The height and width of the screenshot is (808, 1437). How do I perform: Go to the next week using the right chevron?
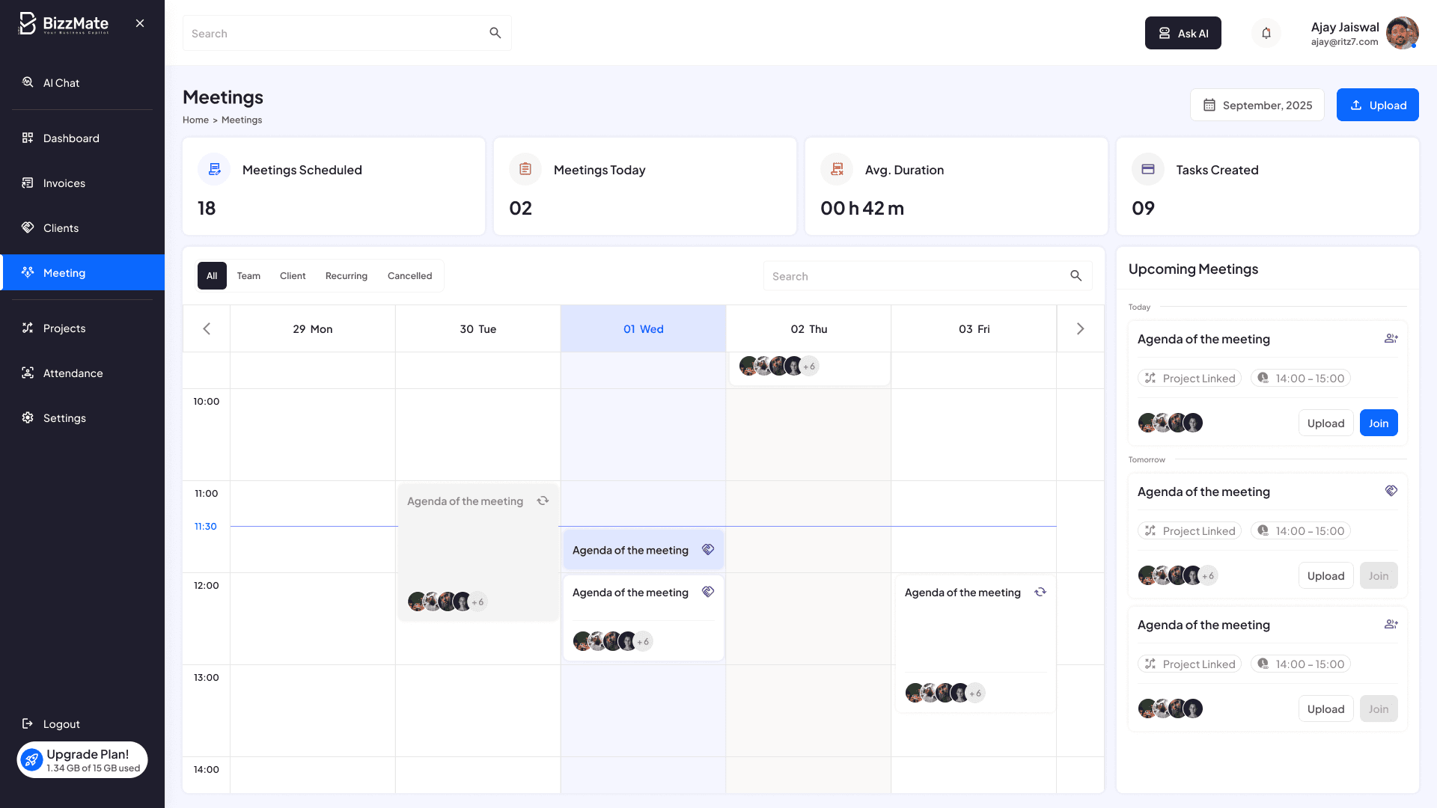1080,329
